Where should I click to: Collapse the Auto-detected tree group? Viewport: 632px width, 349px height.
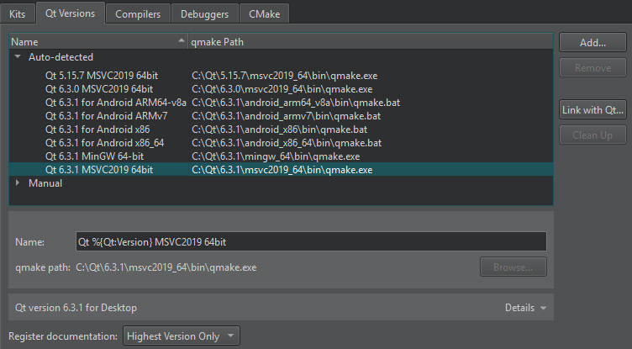point(18,57)
